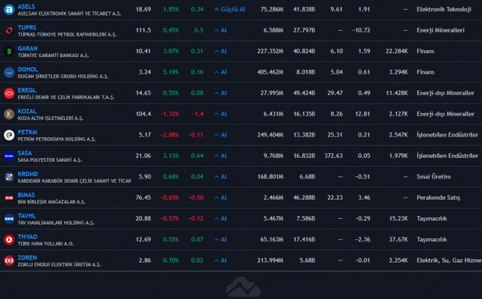Click the EREGL company logo icon
Image resolution: width=482 pixels, height=299 pixels.
[x=9, y=93]
